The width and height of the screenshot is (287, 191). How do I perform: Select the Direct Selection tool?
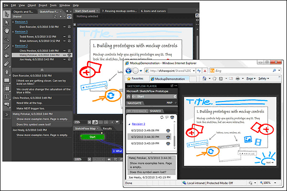pyautogui.click(x=7, y=22)
